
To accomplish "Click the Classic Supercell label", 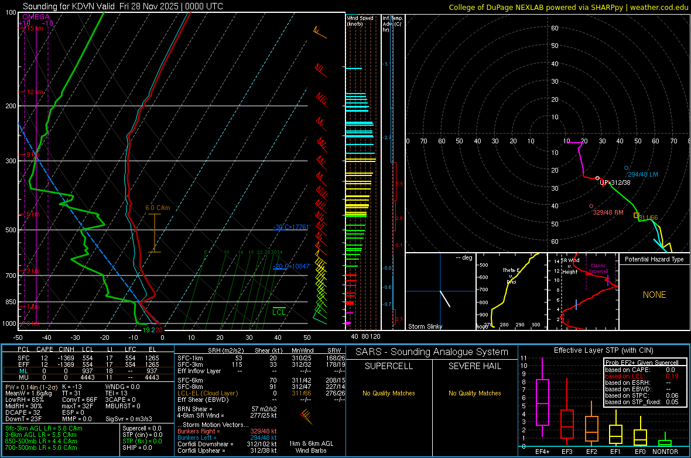I will tap(598, 268).
